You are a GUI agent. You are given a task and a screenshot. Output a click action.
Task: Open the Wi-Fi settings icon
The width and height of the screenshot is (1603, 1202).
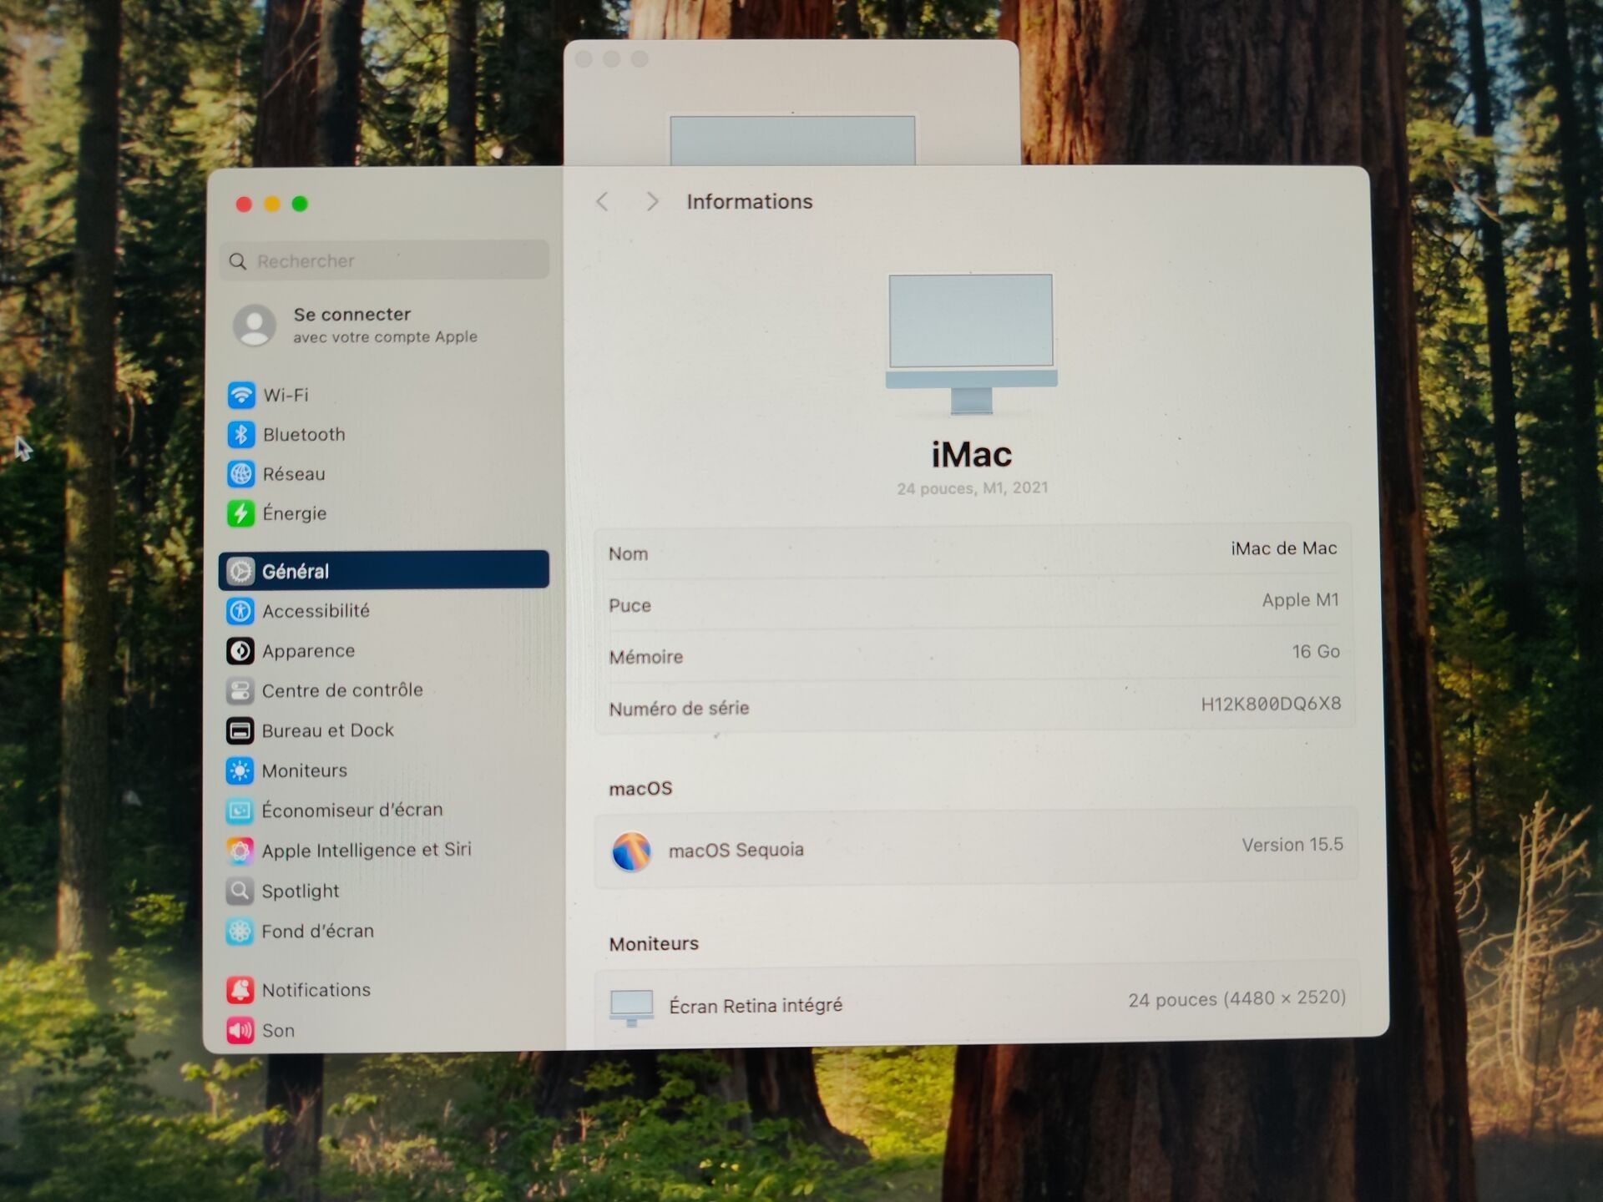[x=241, y=395]
